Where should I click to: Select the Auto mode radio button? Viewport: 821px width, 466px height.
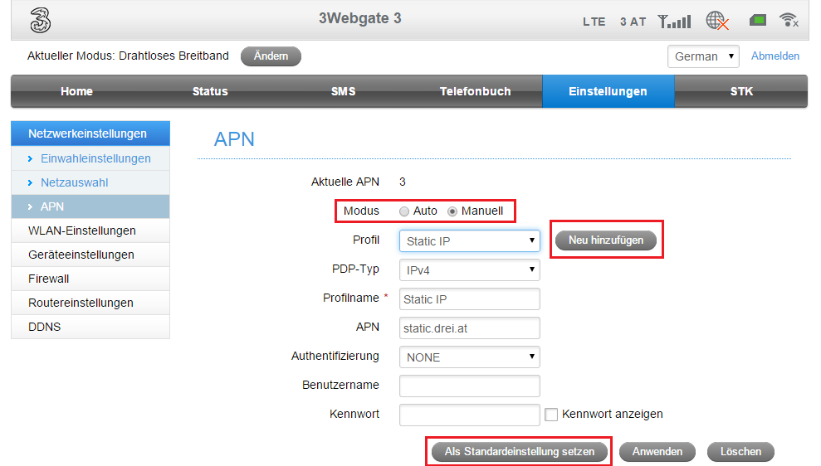pyautogui.click(x=404, y=211)
